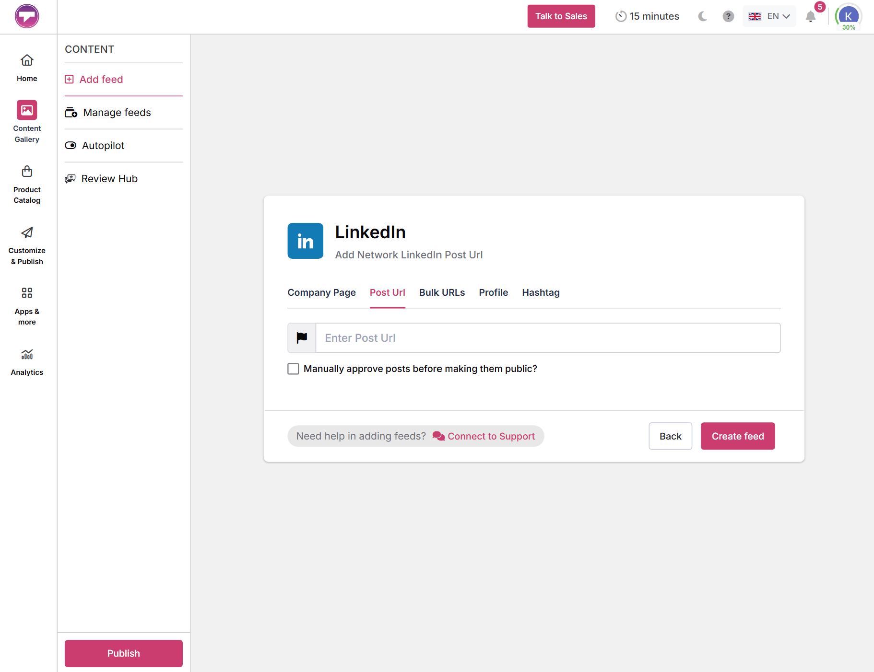Screen dimensions: 874x672
Task: Click the 30% profile completion indicator
Action: coord(849,28)
